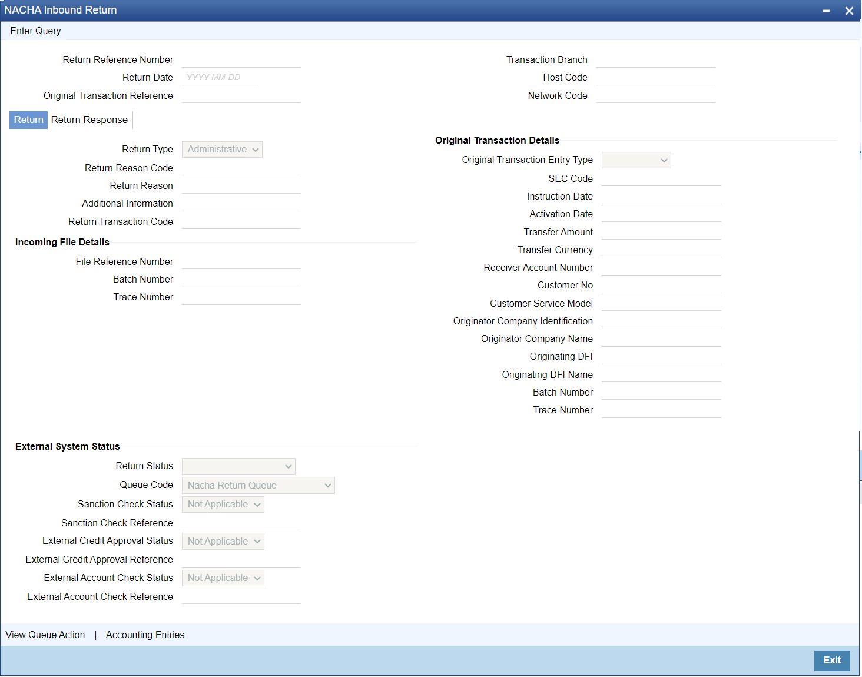The height and width of the screenshot is (677, 862).
Task: Focus Original Transaction Reference field
Action: (x=241, y=95)
